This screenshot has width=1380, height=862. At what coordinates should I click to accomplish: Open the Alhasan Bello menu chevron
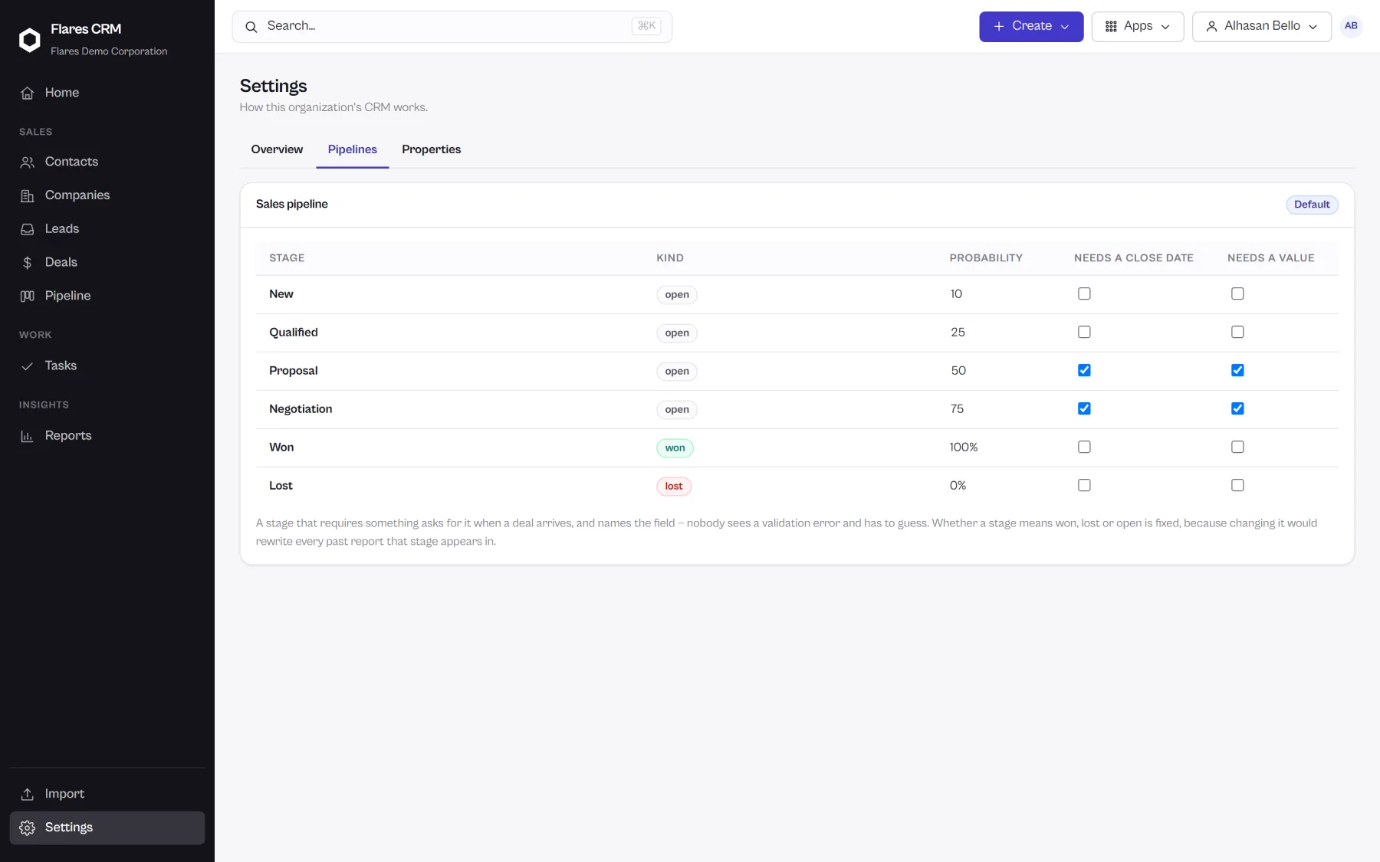(x=1313, y=27)
